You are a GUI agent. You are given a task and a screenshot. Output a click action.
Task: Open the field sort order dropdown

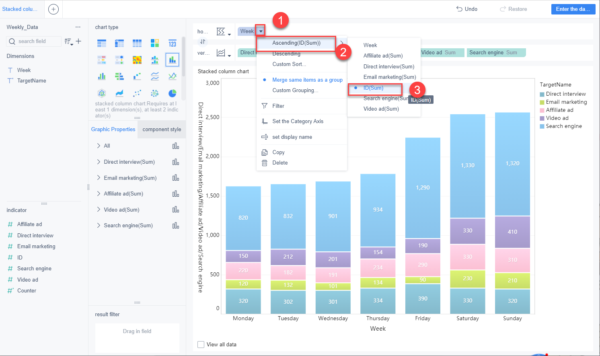click(x=69, y=41)
